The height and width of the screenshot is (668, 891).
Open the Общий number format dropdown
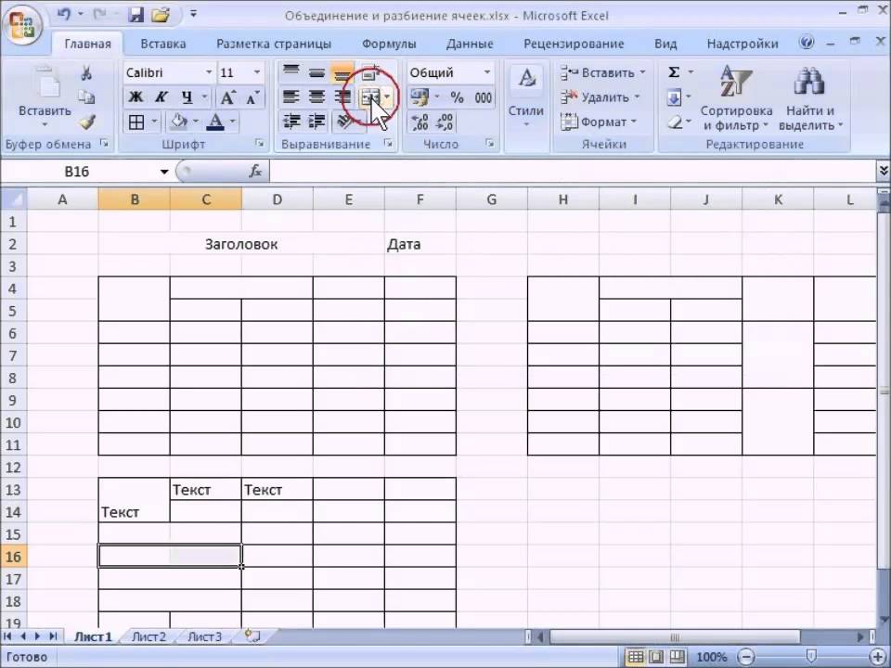click(x=487, y=72)
